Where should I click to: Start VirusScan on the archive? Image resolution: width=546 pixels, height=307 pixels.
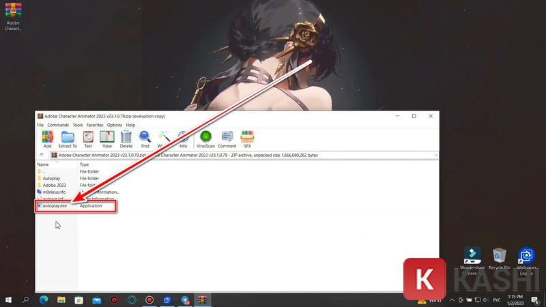[206, 140]
